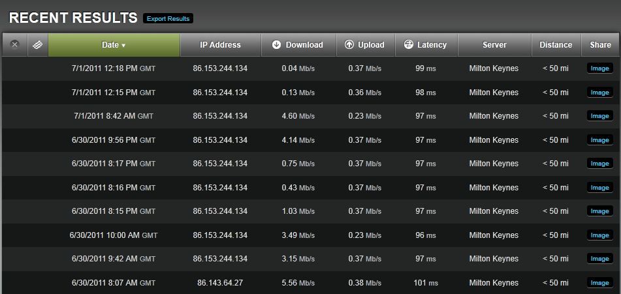
Task: Click the 101 ms latency value
Action: (426, 282)
